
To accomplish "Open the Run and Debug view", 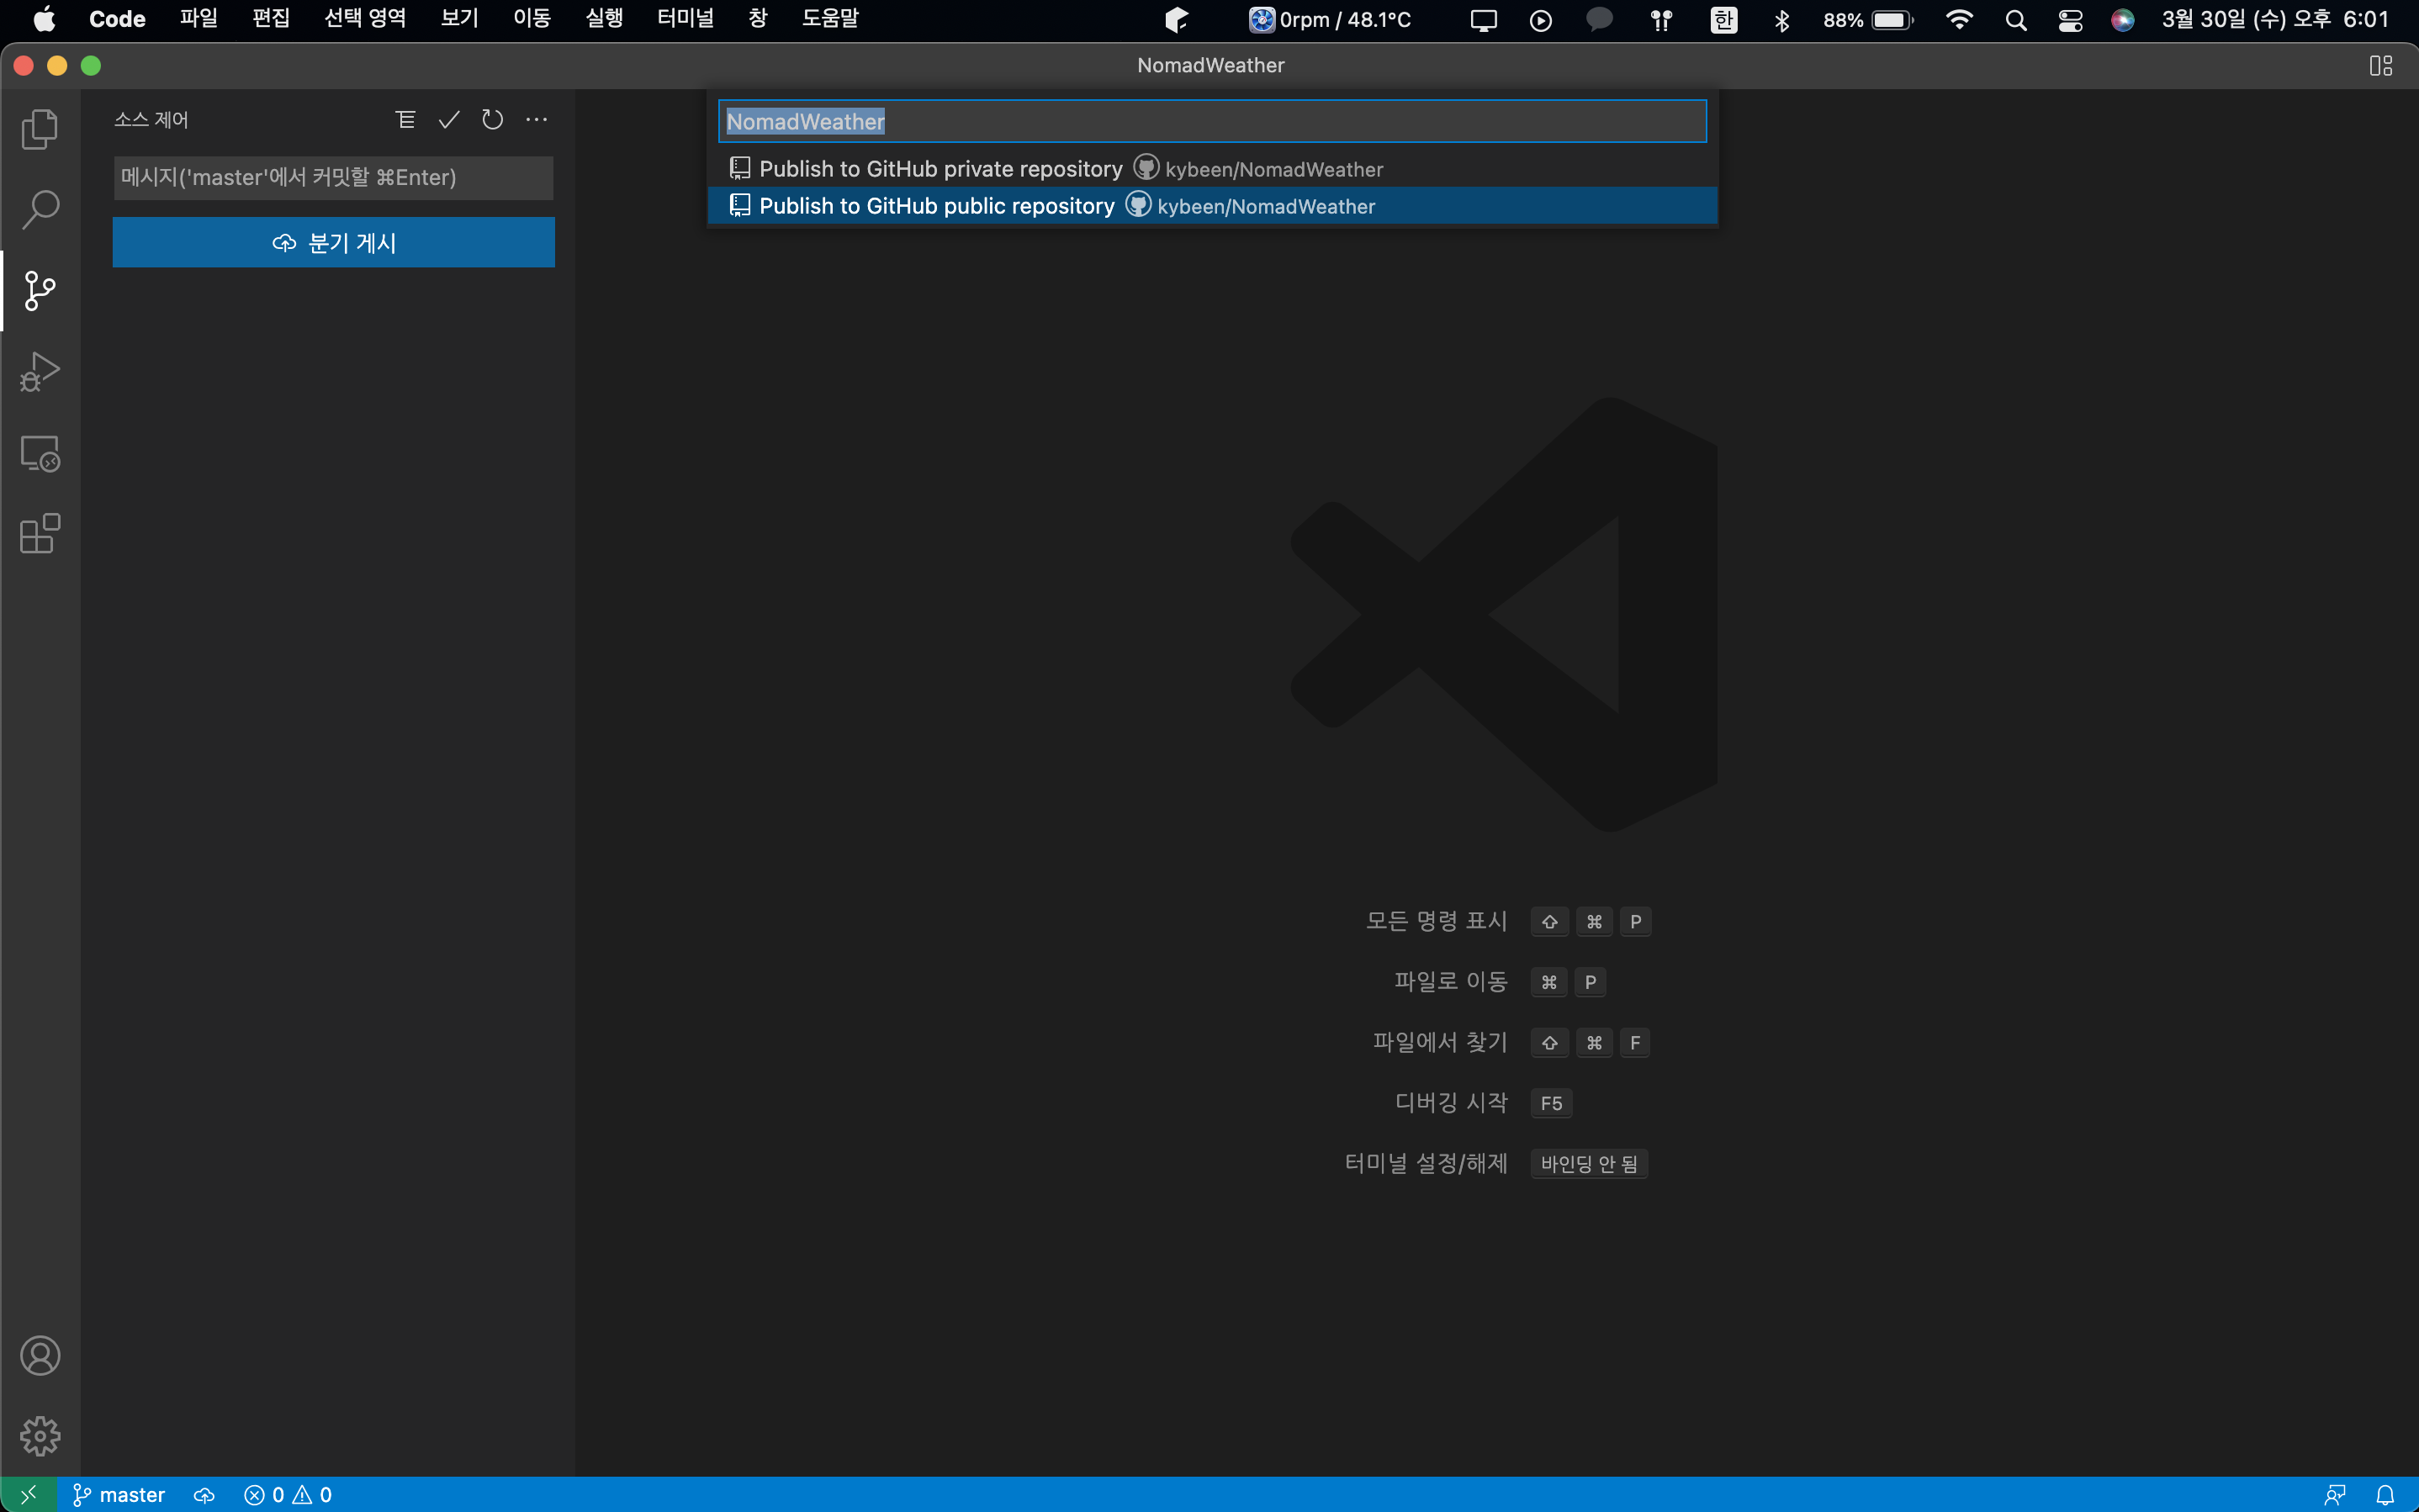I will [40, 371].
